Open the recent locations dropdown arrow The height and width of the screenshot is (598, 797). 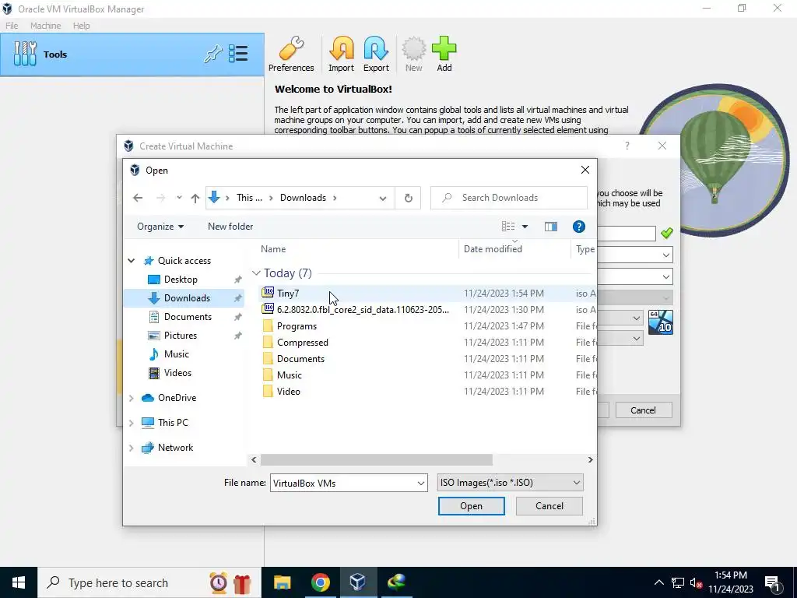179,198
